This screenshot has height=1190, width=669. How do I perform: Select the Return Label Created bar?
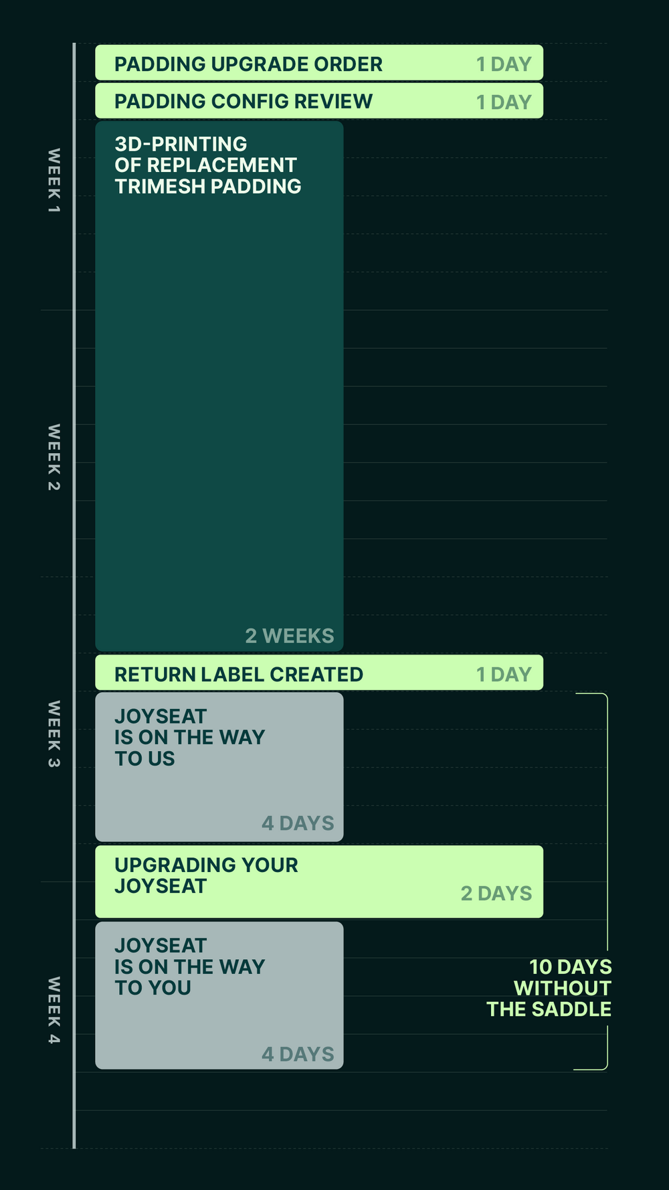(319, 673)
